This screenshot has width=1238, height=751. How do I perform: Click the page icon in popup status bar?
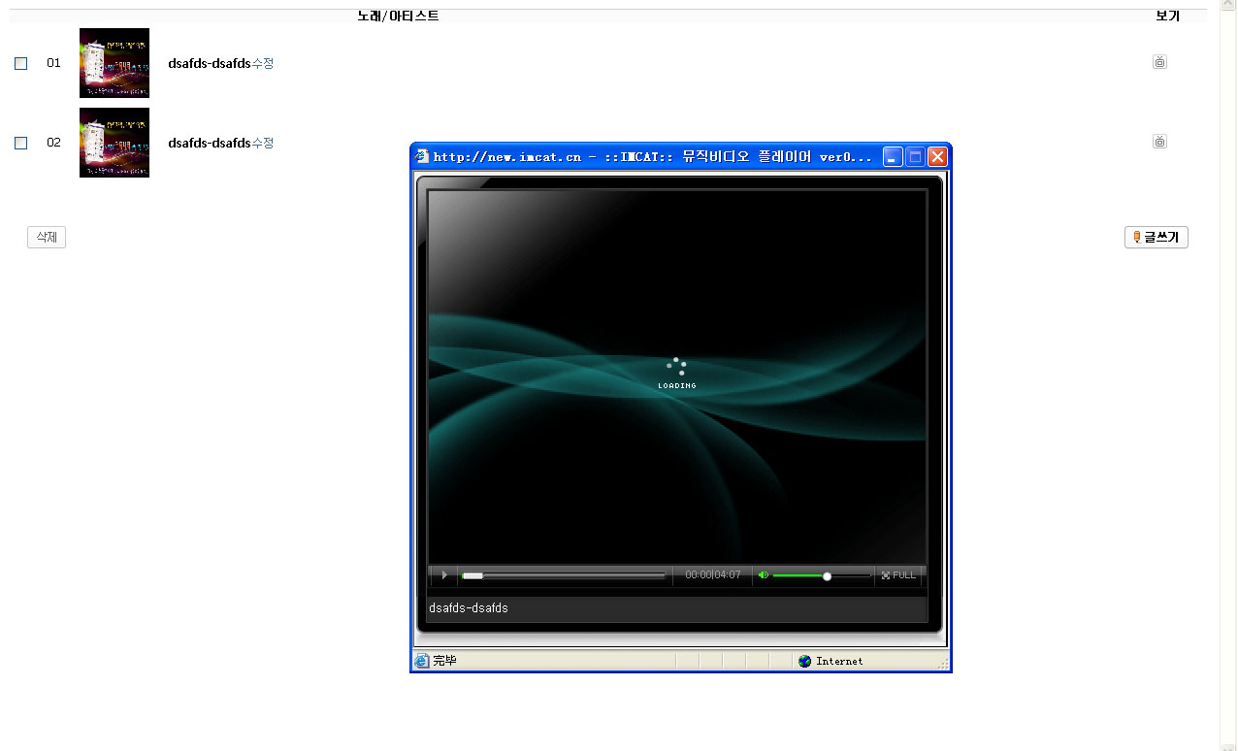[x=421, y=662]
